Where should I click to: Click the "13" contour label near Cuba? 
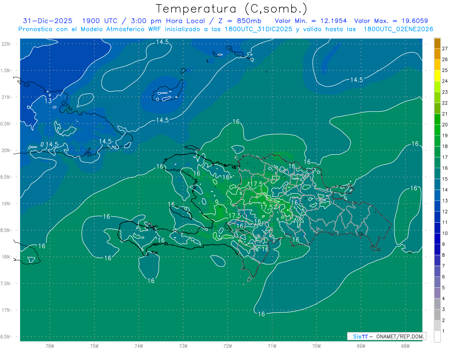(49, 101)
